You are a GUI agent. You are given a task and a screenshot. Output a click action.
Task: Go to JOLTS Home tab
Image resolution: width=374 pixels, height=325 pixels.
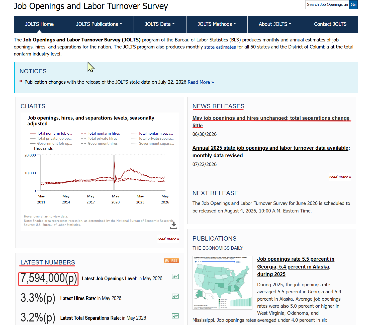click(x=39, y=24)
